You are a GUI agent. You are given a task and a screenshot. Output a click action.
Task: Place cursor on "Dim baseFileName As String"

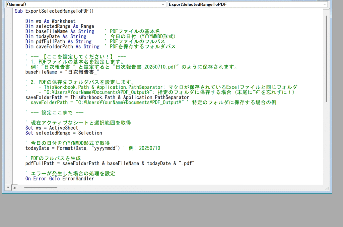60,31
